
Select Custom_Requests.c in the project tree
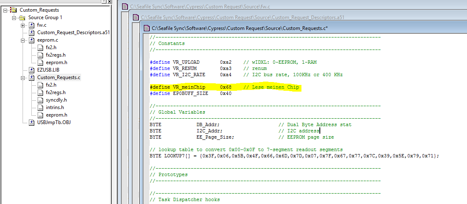pos(59,78)
